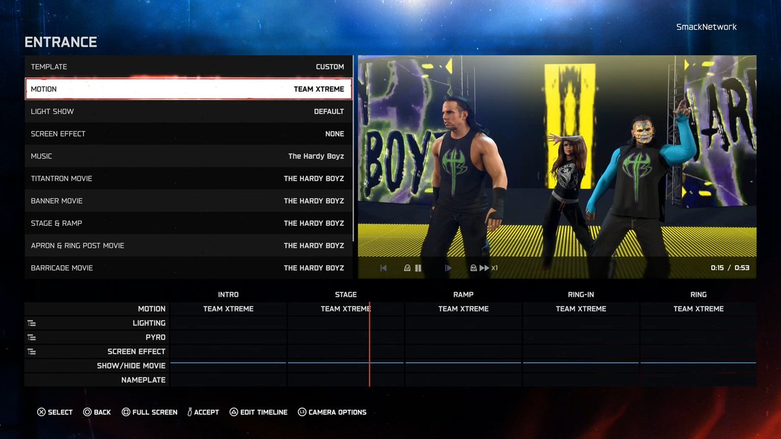The height and width of the screenshot is (439, 781).
Task: Open the Banner Movie setting
Action: tap(188, 201)
